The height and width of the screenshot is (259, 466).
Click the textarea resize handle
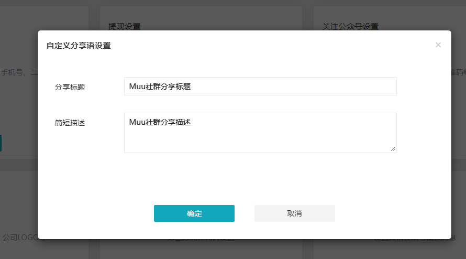[x=393, y=149]
